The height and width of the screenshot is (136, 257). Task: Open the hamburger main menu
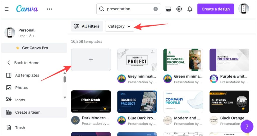[7, 9]
